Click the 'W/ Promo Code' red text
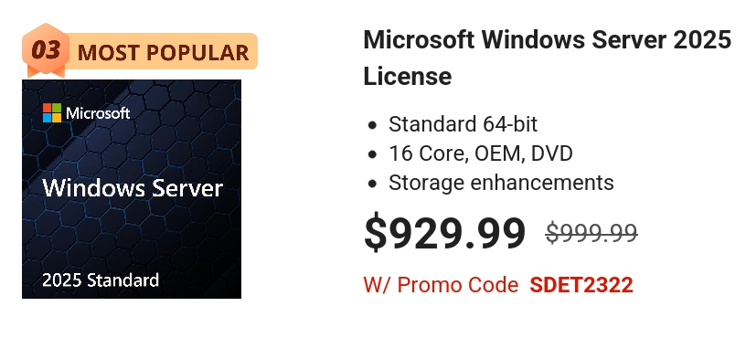This screenshot has height=338, width=746. [x=441, y=285]
